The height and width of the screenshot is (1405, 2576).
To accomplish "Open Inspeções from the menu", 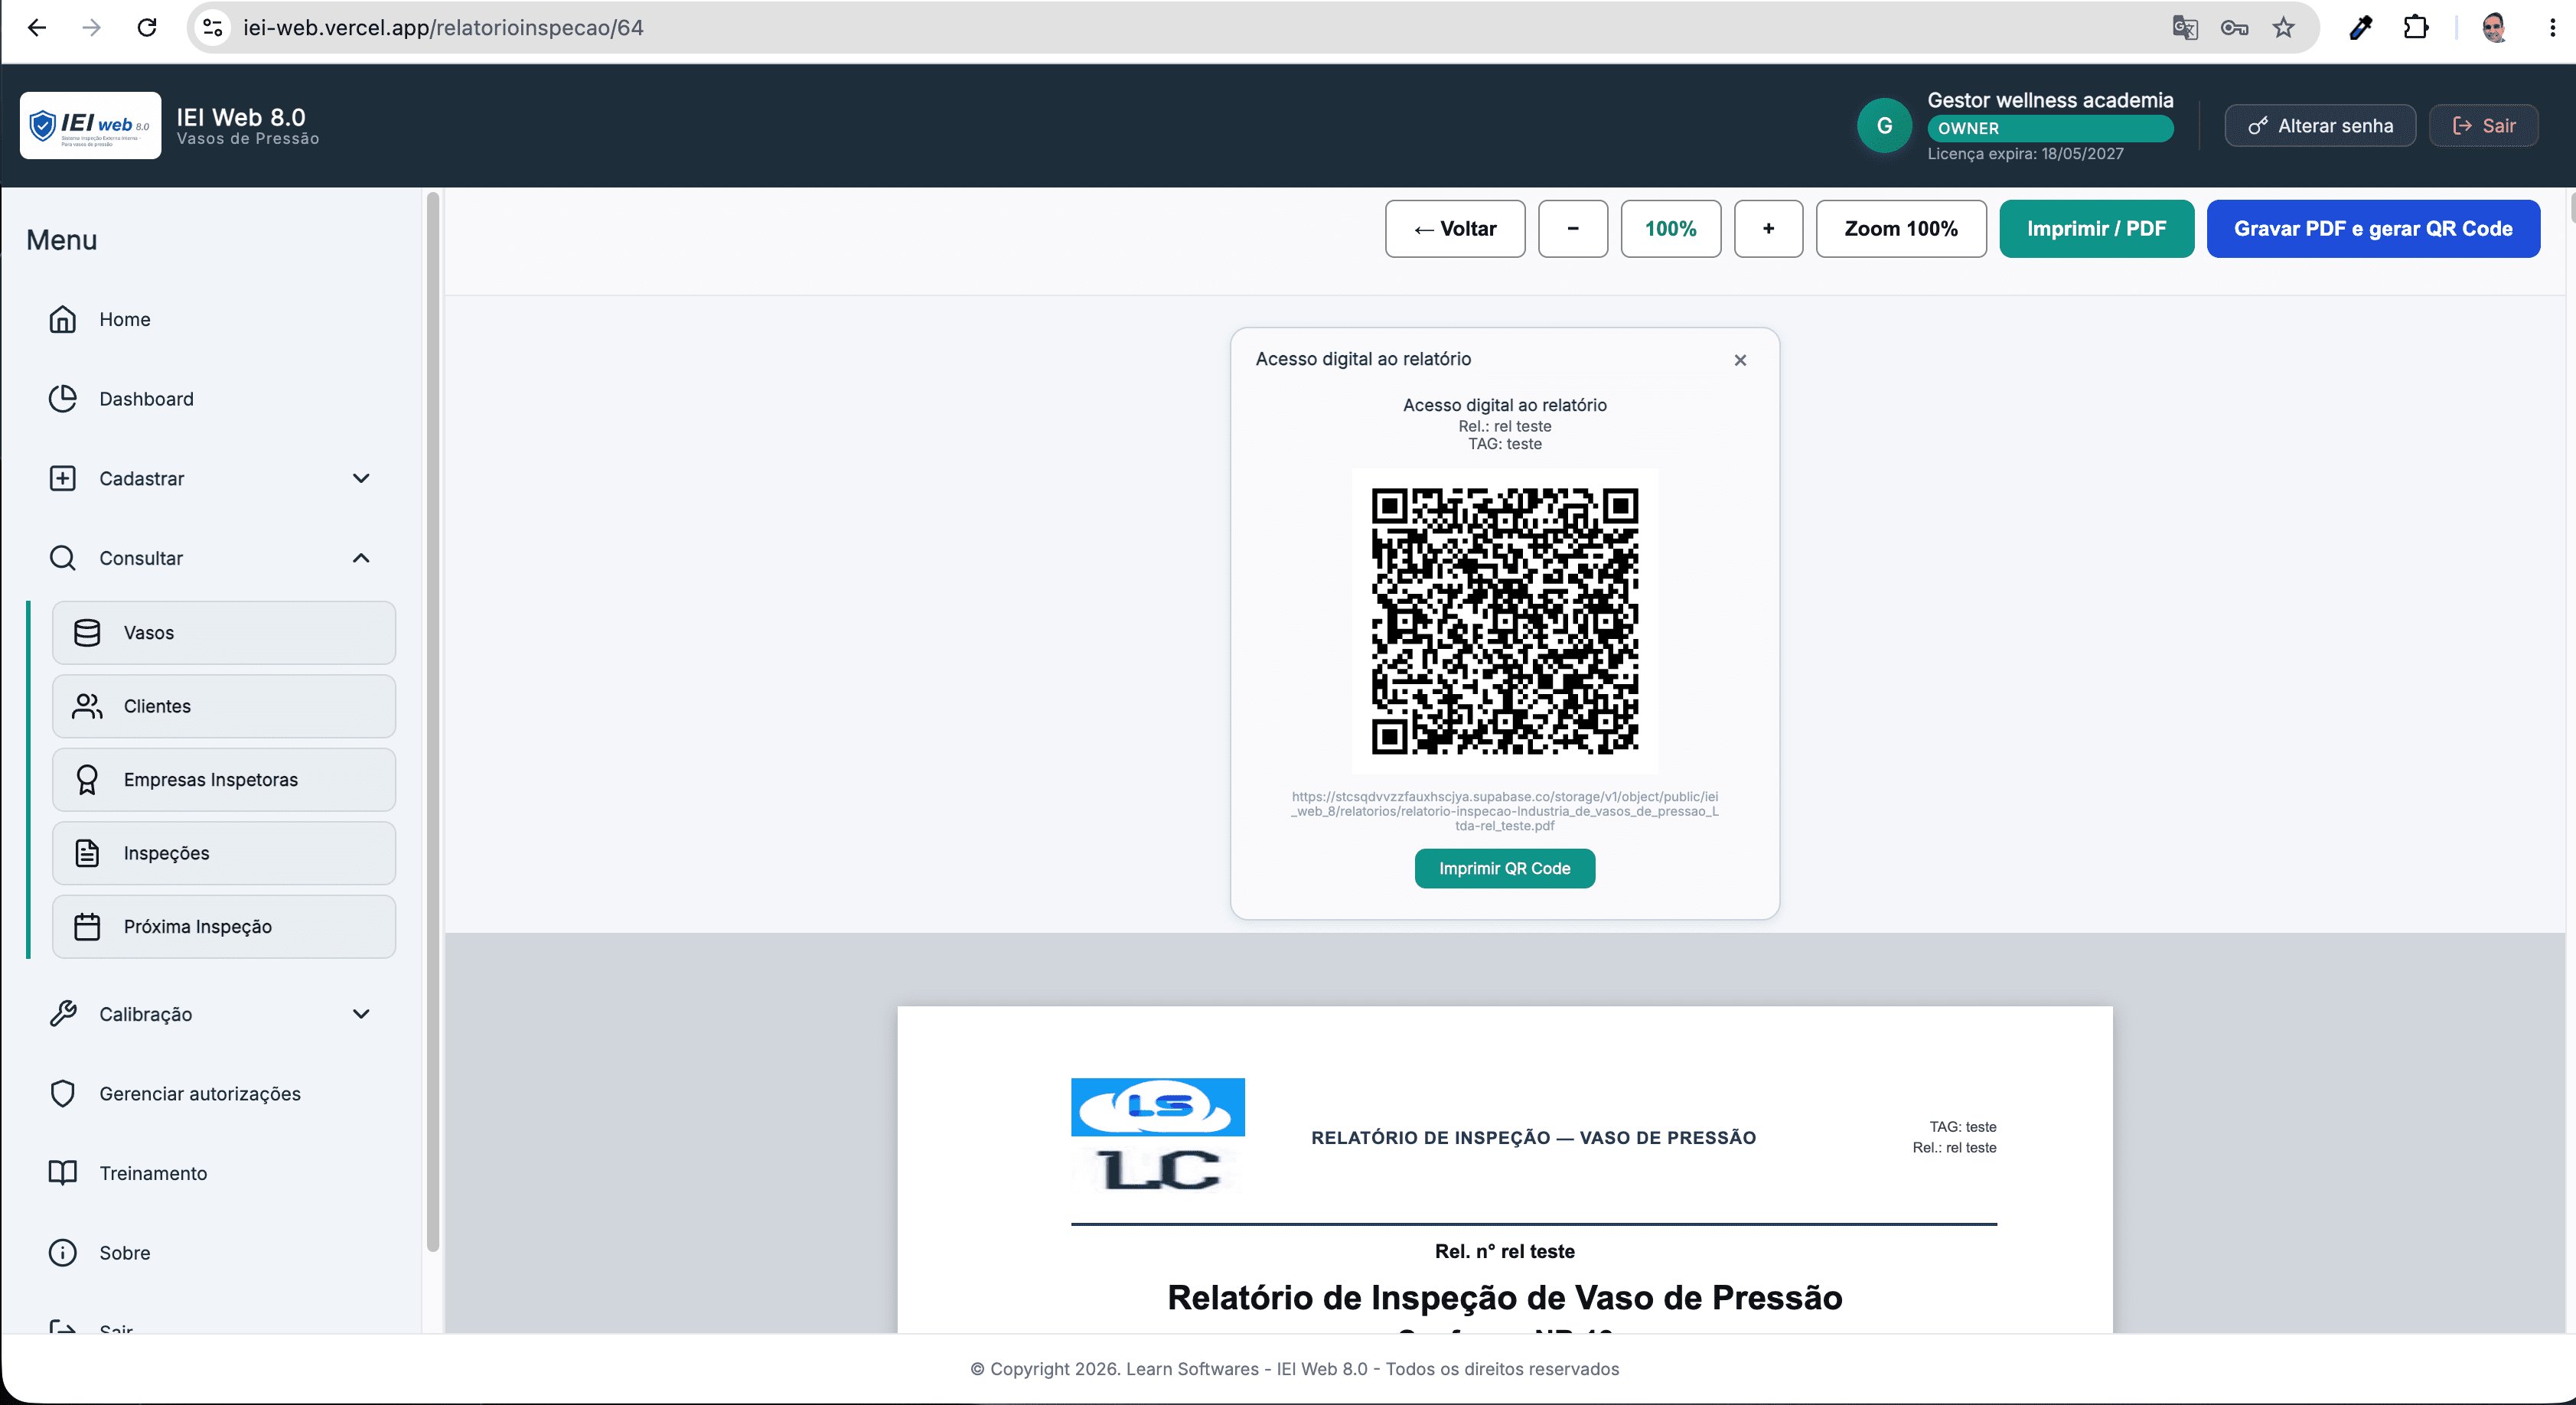I will tap(224, 853).
